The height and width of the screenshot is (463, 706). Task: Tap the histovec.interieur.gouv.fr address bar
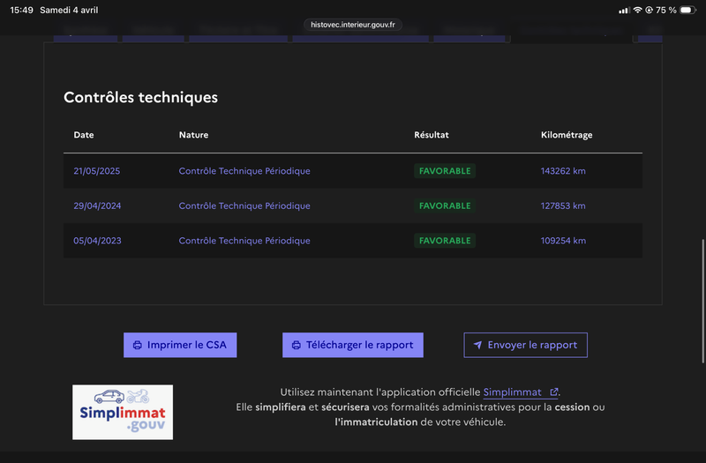(x=353, y=25)
